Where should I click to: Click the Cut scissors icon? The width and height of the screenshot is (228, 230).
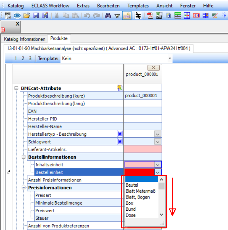pyautogui.click(x=57, y=15)
